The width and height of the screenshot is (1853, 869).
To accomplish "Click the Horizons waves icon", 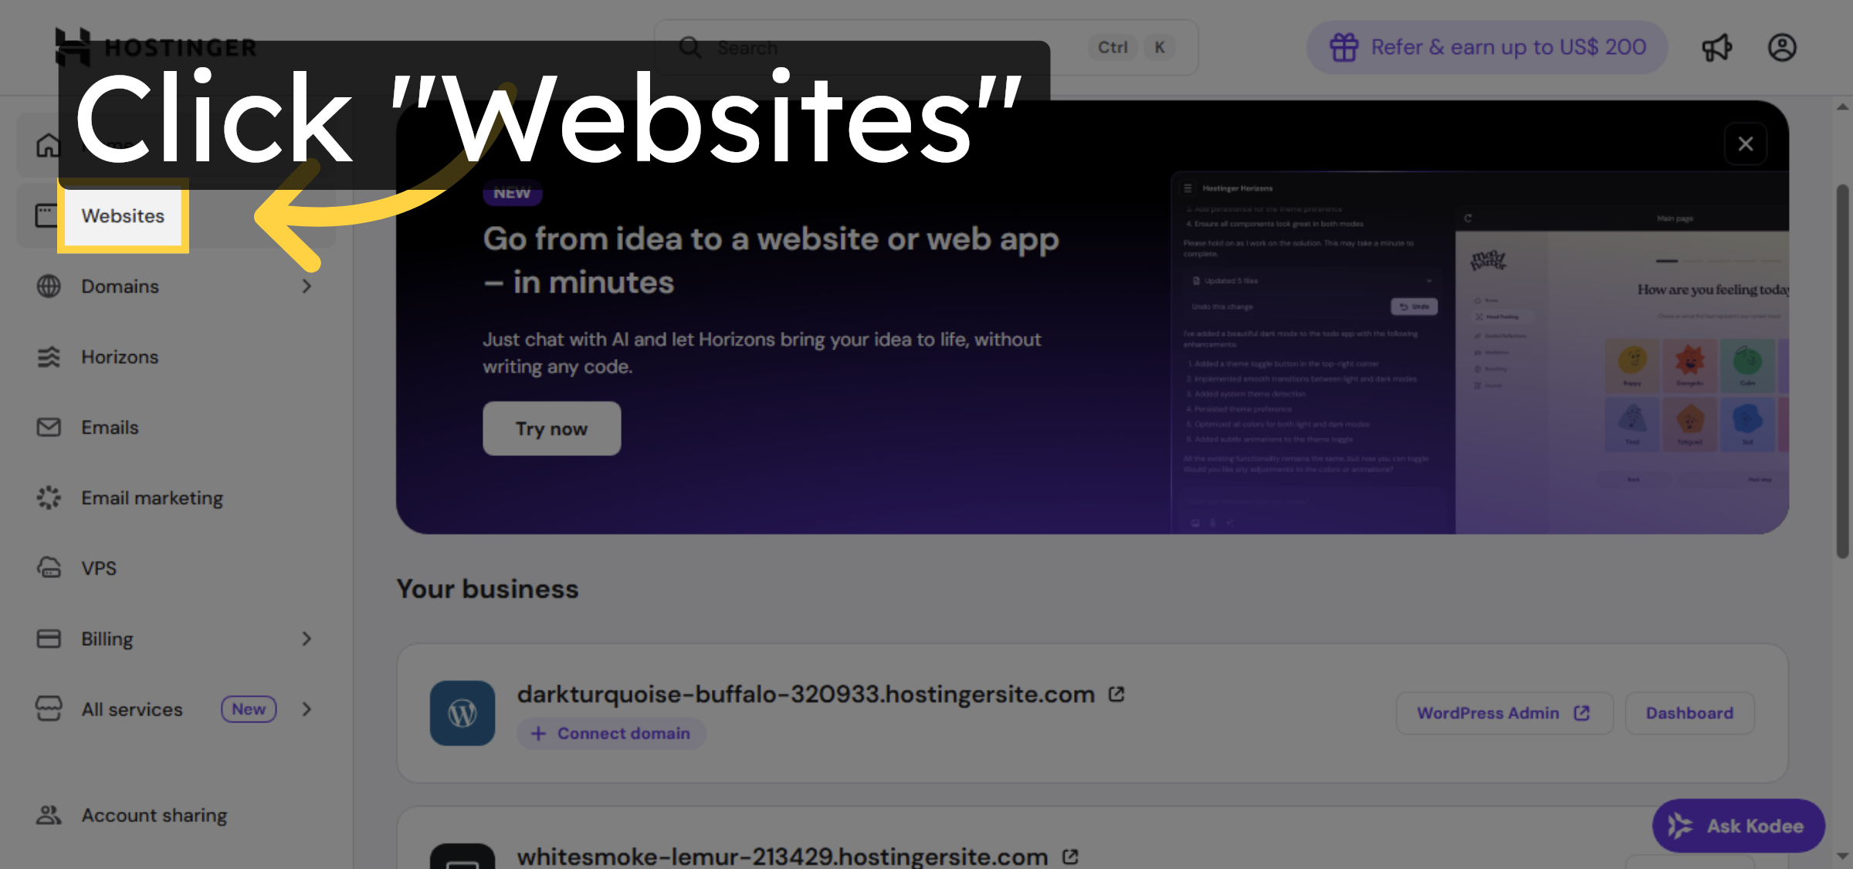I will (x=49, y=357).
